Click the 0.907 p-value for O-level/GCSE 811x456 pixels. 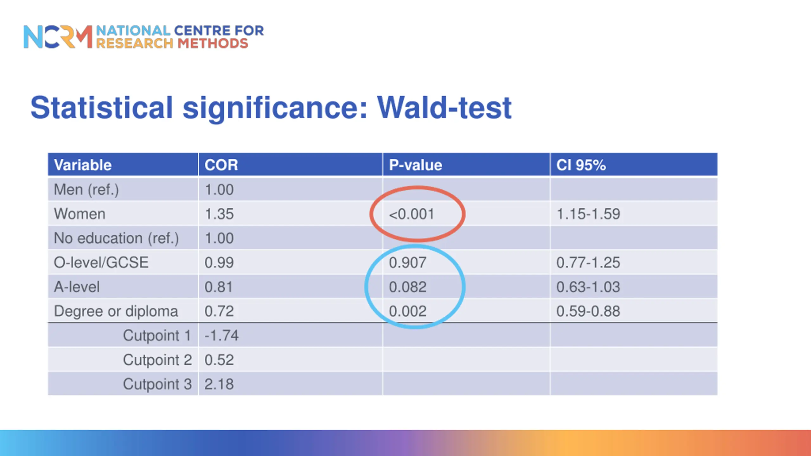[408, 263]
